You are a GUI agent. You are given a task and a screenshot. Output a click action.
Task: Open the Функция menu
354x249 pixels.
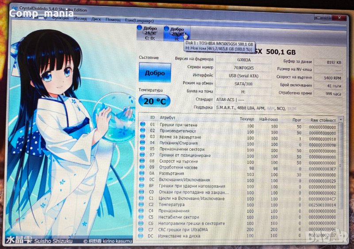(60, 19)
